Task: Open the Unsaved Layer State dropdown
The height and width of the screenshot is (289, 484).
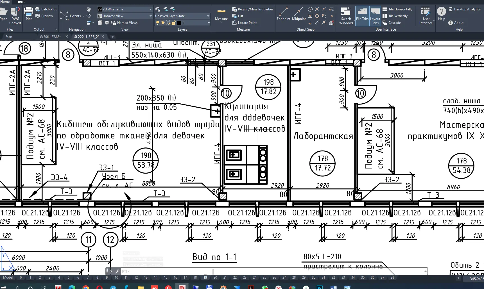Action: 208,16
